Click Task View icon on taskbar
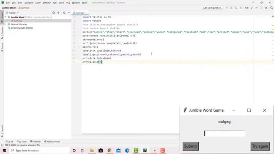The image size is (274, 154). (83, 150)
